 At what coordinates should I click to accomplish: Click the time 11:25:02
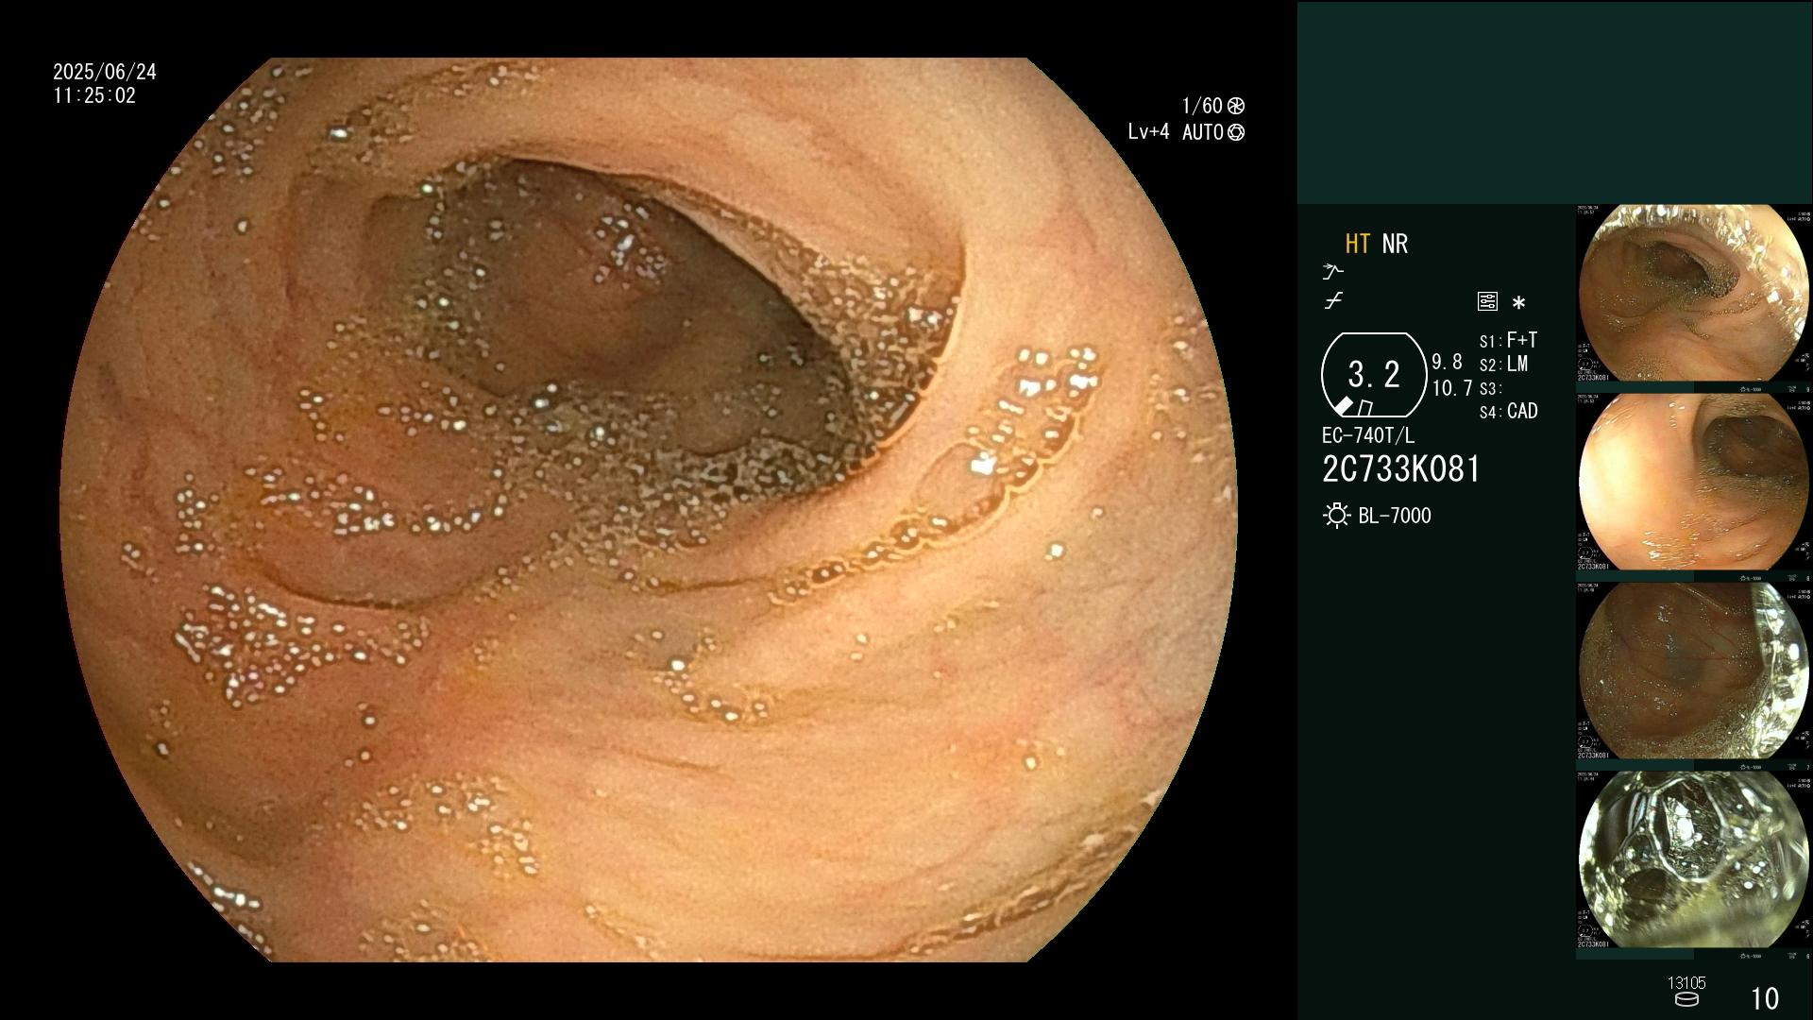click(94, 96)
